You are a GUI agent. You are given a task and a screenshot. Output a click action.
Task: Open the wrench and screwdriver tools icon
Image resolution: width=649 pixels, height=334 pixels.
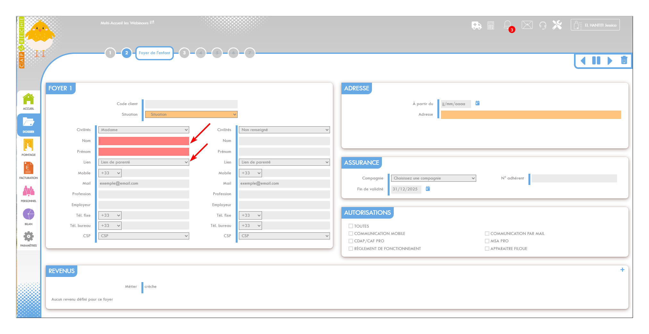coord(557,25)
